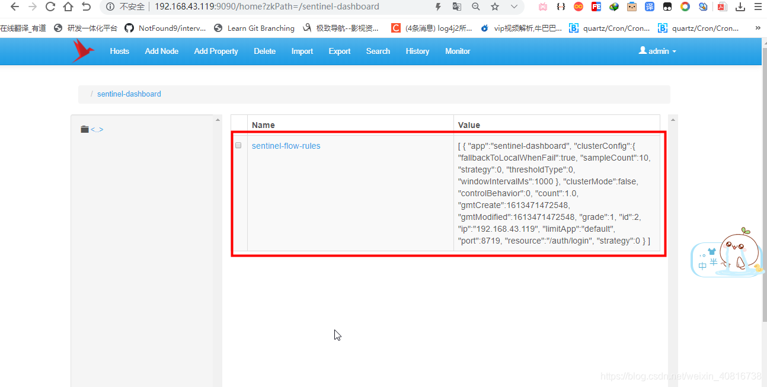Click the blue 译 translate extension
767x387 pixels.
650,7
